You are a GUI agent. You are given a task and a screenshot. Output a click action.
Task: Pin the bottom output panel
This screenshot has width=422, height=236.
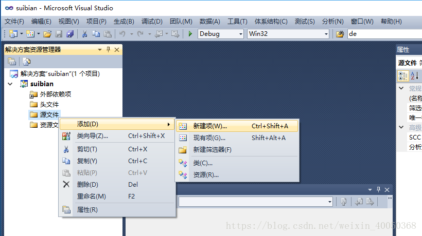coord(378,190)
